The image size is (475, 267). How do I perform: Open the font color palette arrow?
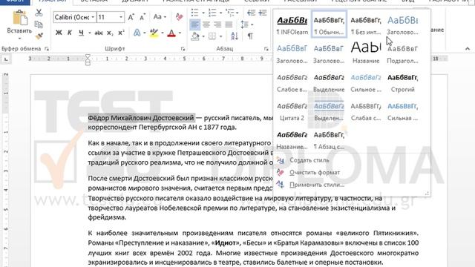(x=180, y=33)
